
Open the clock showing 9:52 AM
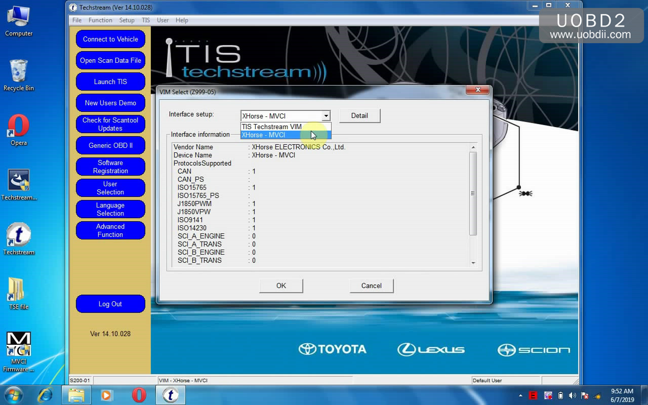622,395
